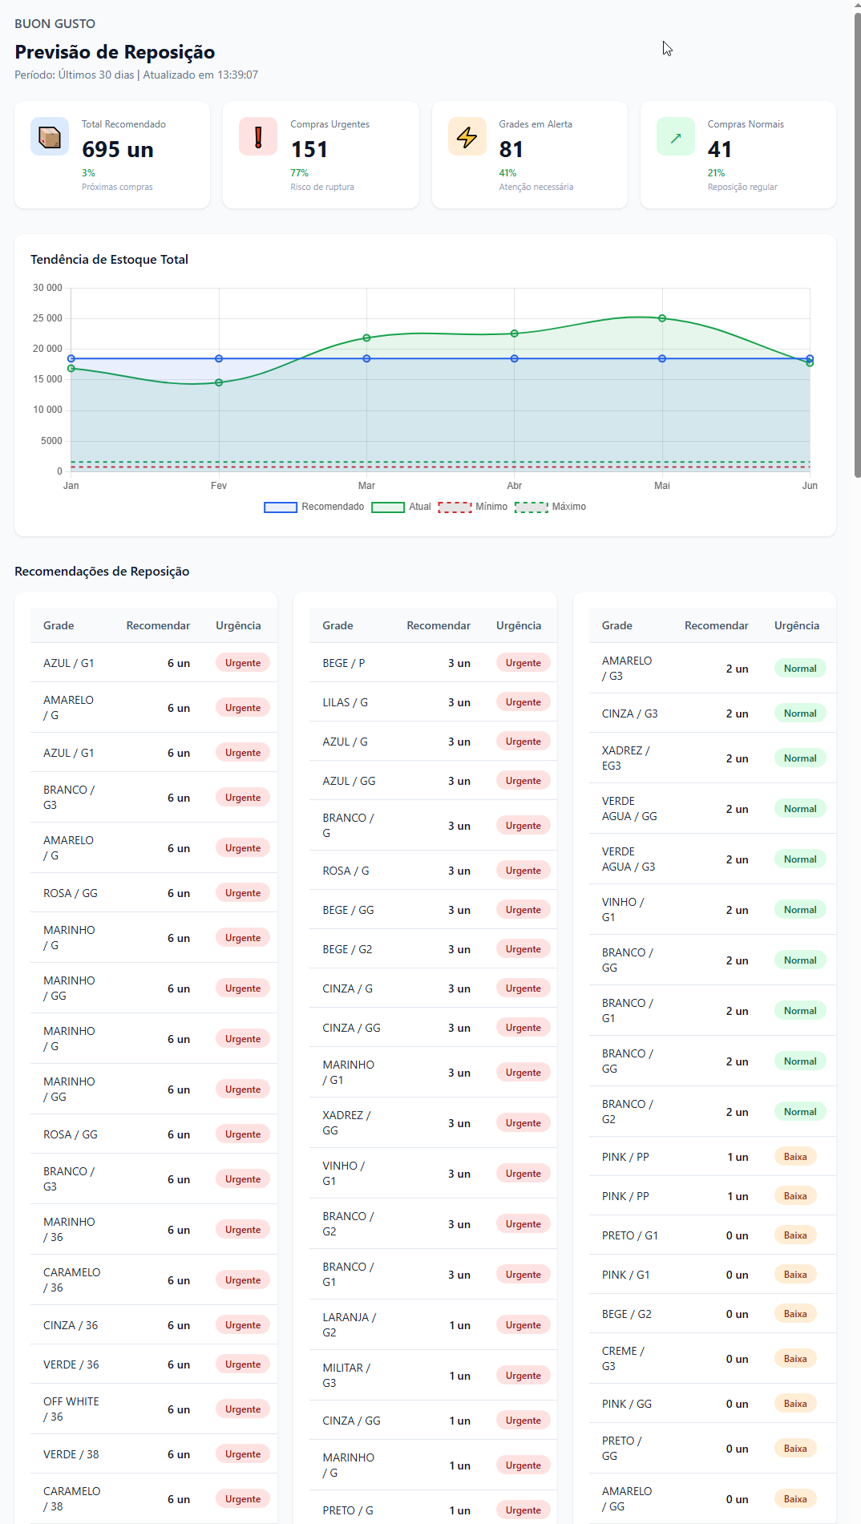861x1524 pixels.
Task: Click the Máximo legend color swatch
Action: (531, 507)
